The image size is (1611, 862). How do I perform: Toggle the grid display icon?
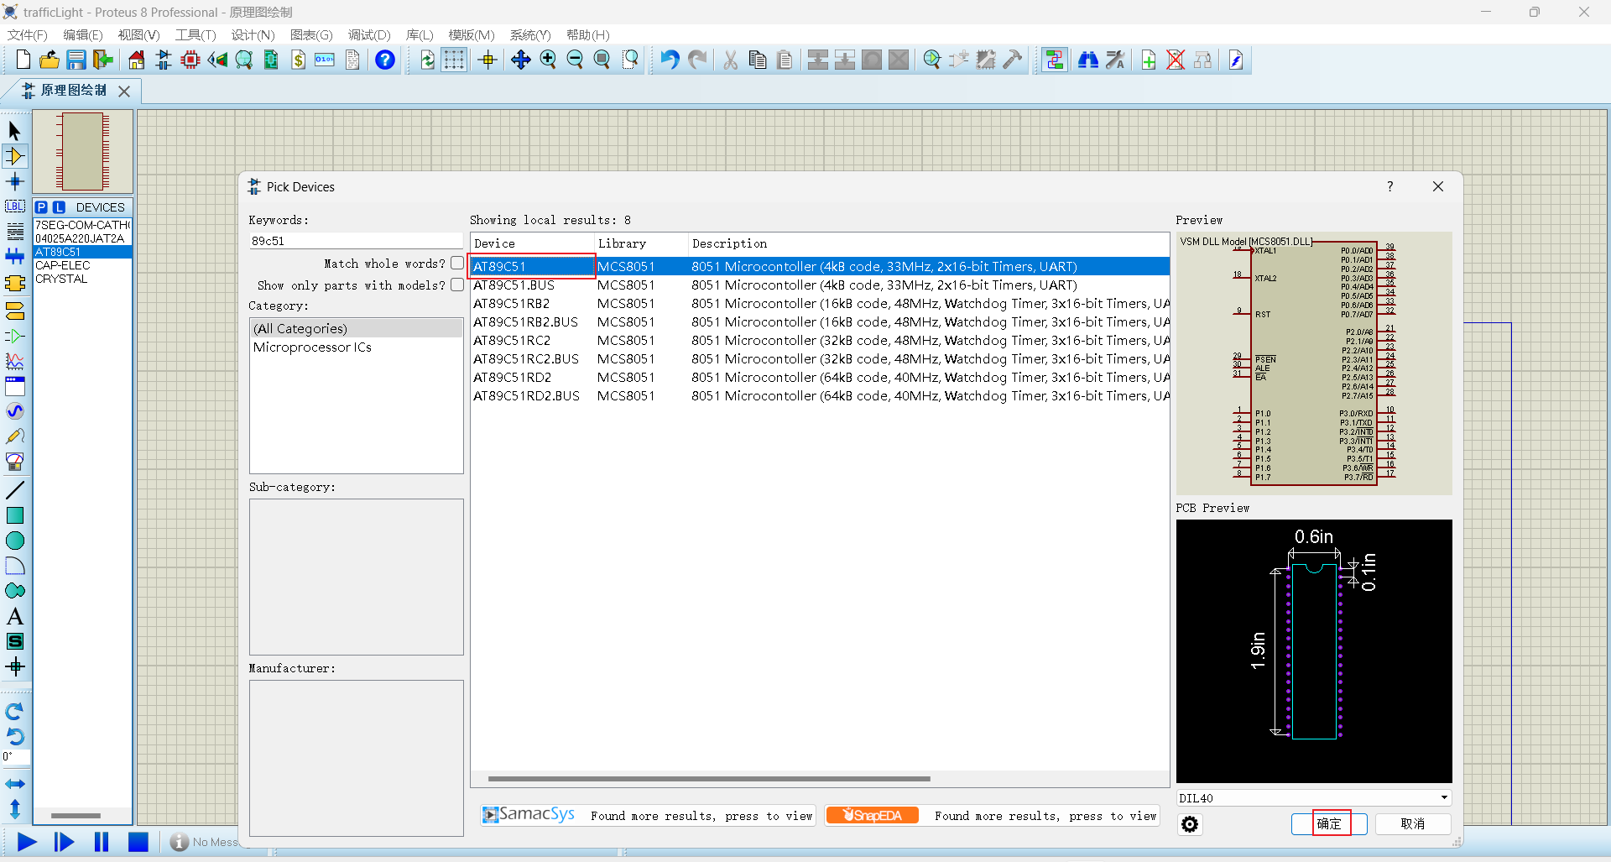point(454,60)
